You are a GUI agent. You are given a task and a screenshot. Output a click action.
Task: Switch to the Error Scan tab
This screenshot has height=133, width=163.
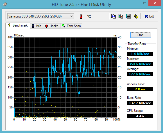point(71,26)
